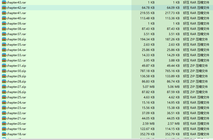Click the chapter24.rar file type label
The image size is (213, 140).
[196, 102]
